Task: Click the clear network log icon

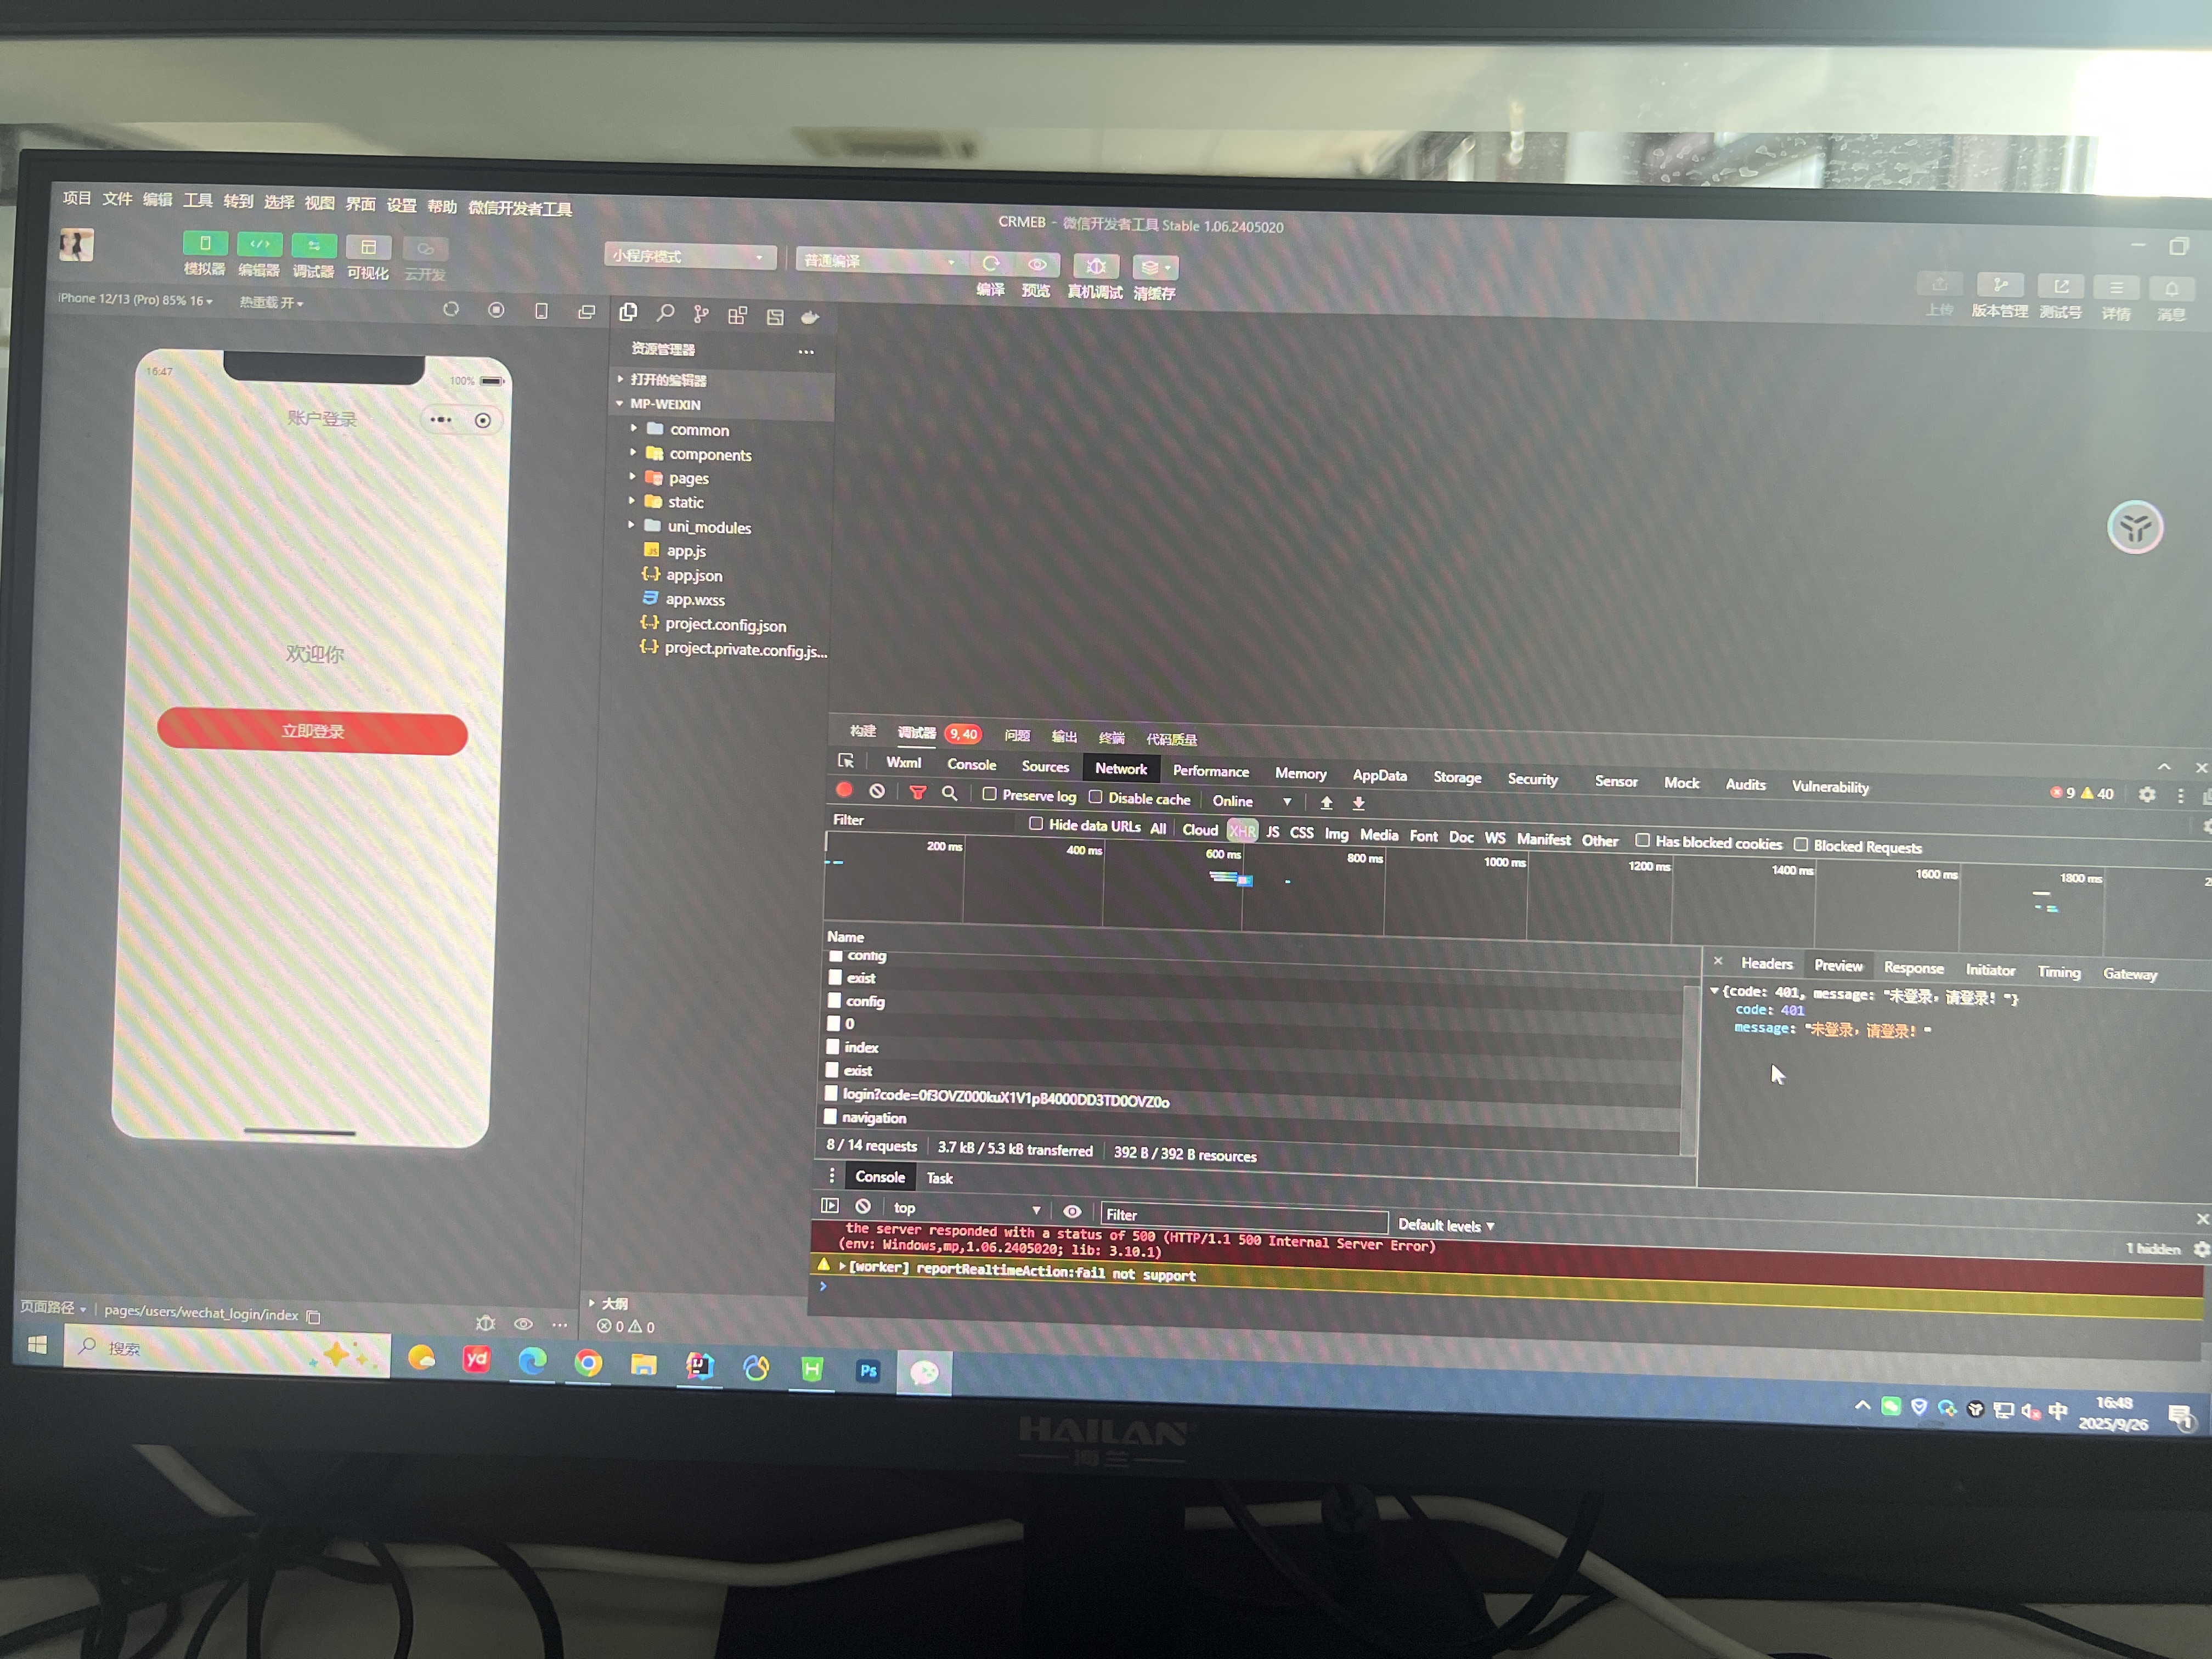Action: tap(877, 791)
